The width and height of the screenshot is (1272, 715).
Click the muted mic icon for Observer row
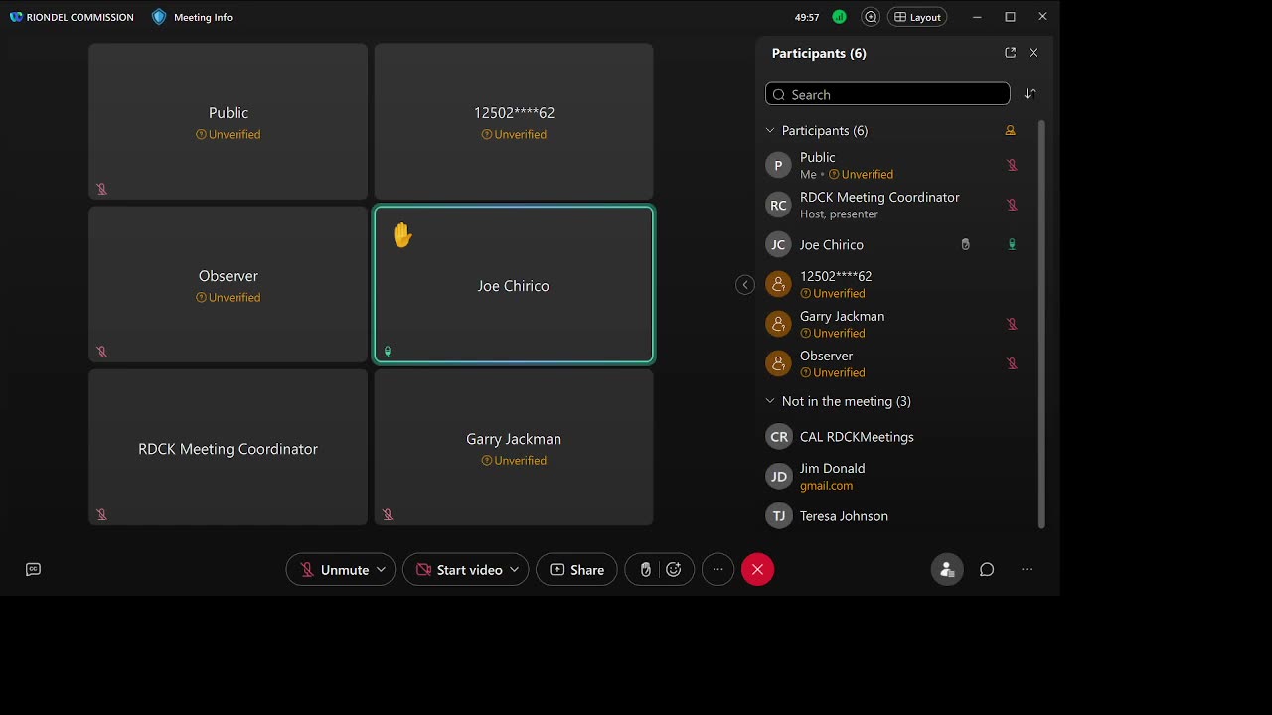coord(1012,363)
